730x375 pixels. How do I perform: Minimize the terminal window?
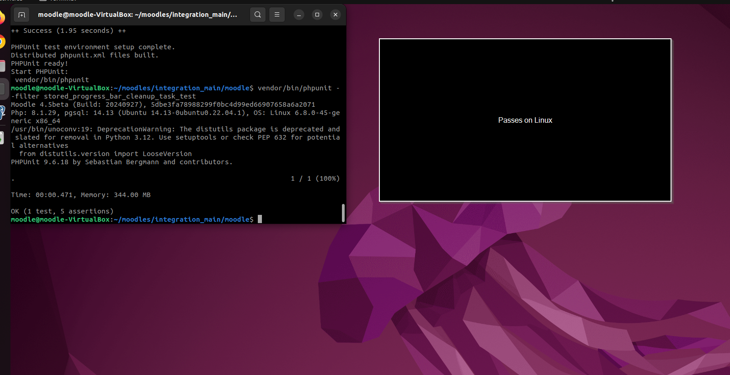(299, 15)
